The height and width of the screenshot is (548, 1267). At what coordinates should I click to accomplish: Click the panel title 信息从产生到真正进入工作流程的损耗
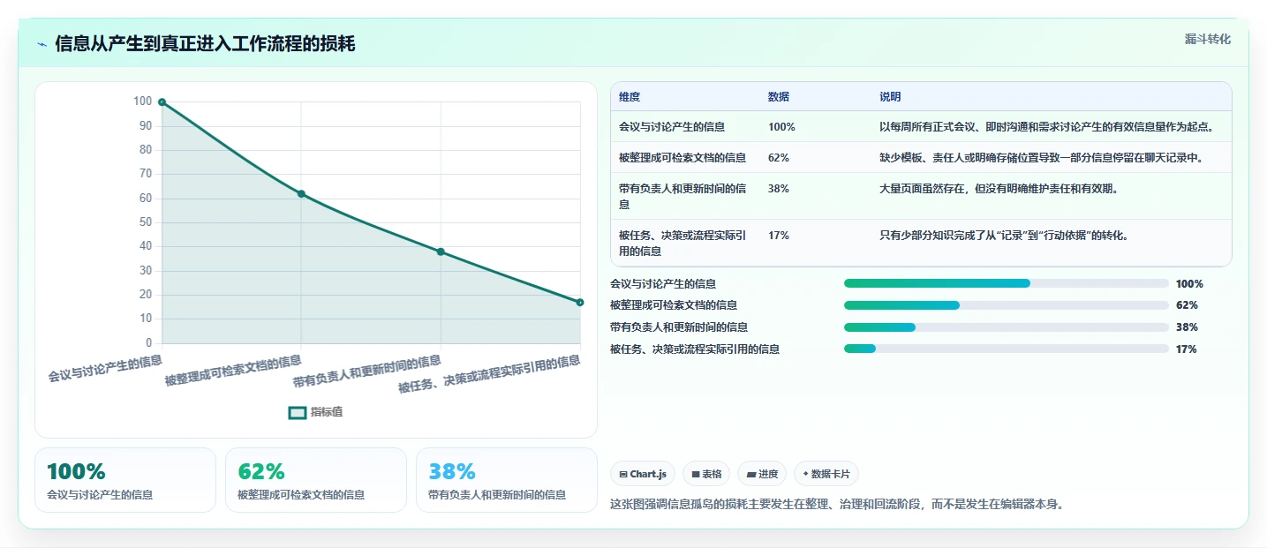205,44
